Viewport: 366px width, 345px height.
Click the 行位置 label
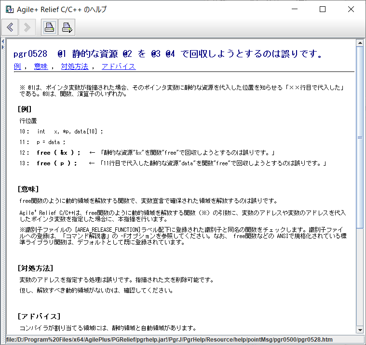[28, 121]
